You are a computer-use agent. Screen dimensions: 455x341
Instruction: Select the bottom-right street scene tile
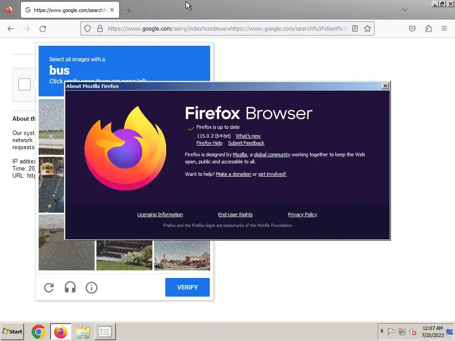[182, 255]
